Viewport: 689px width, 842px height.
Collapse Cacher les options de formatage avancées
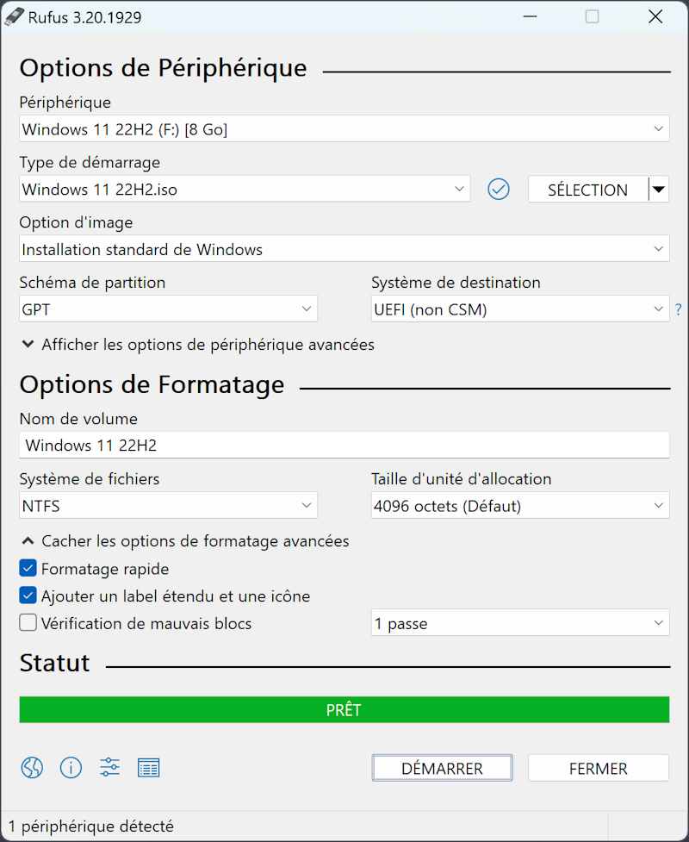click(x=185, y=541)
